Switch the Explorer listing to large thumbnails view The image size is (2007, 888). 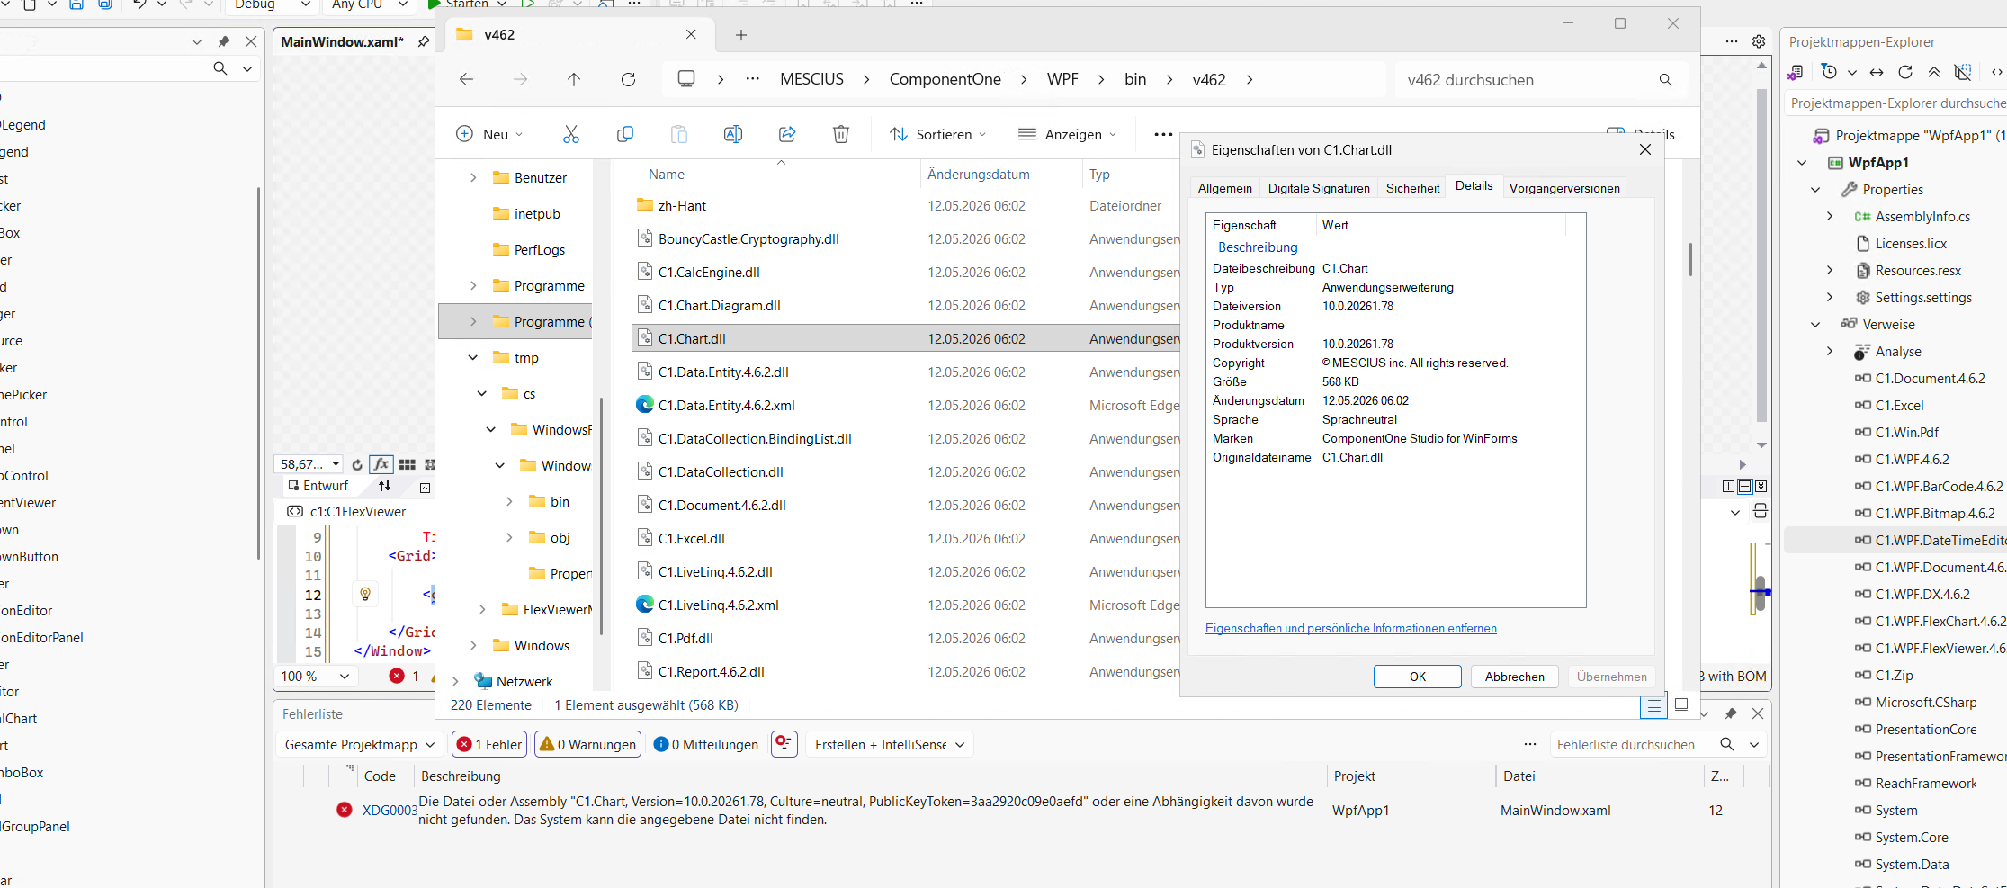pos(1681,704)
